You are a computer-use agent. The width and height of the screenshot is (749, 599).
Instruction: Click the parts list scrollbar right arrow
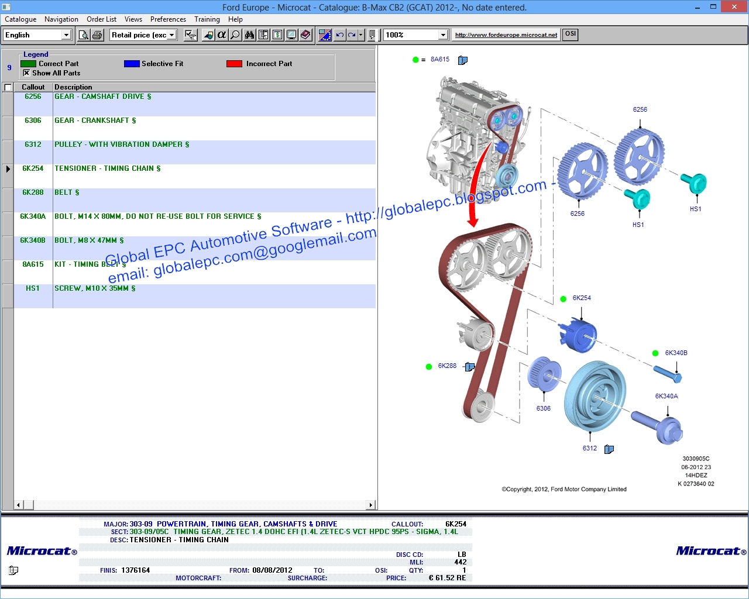pyautogui.click(x=370, y=505)
